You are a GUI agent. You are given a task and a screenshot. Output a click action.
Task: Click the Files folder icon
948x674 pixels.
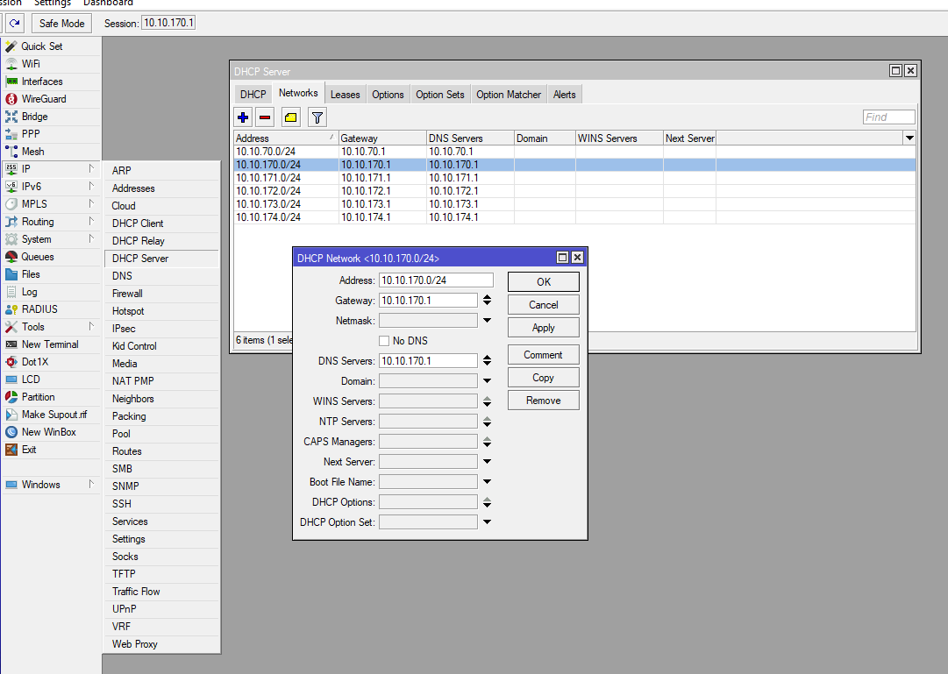[x=11, y=273]
